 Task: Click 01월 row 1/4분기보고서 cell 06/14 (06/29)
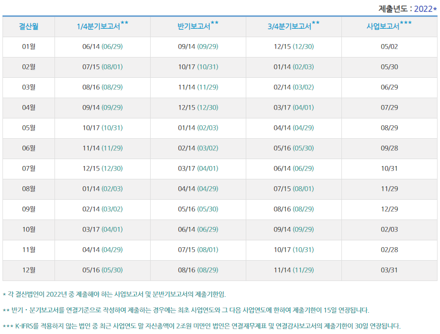103,47
